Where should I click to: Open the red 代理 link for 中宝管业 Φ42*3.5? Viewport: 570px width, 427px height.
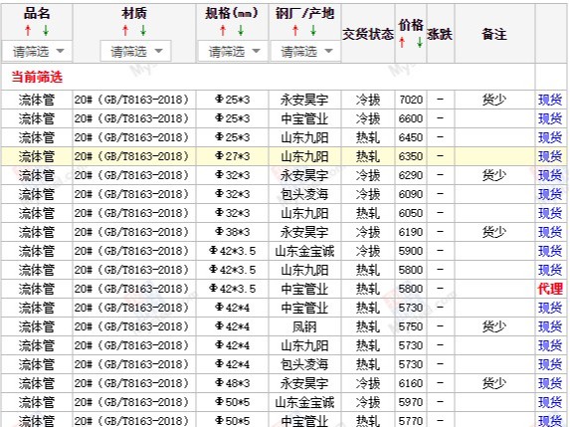coord(550,289)
